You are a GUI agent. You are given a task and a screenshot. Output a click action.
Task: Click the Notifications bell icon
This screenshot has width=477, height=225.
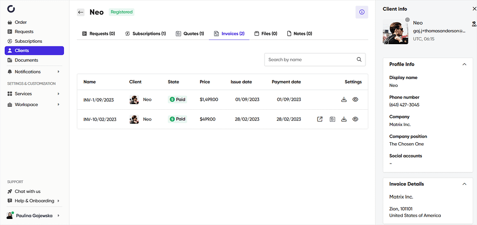[10, 72]
